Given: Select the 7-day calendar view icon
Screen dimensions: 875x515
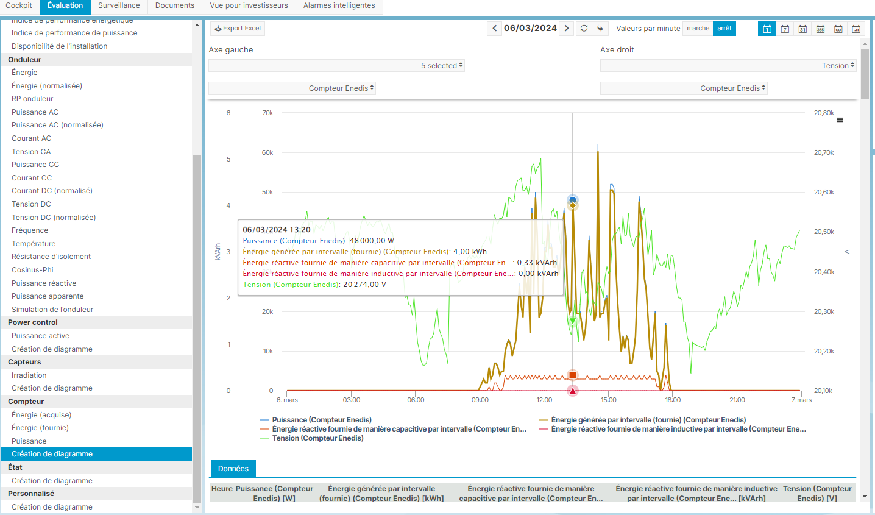Looking at the screenshot, I should point(785,29).
